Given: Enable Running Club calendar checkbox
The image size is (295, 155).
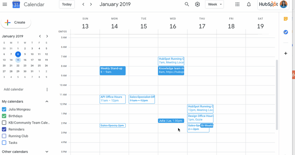Looking at the screenshot, I should click(x=4, y=136).
